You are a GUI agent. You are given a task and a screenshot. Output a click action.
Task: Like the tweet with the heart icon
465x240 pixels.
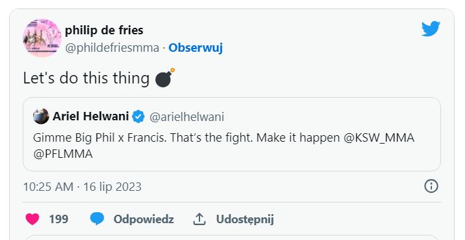(x=32, y=219)
